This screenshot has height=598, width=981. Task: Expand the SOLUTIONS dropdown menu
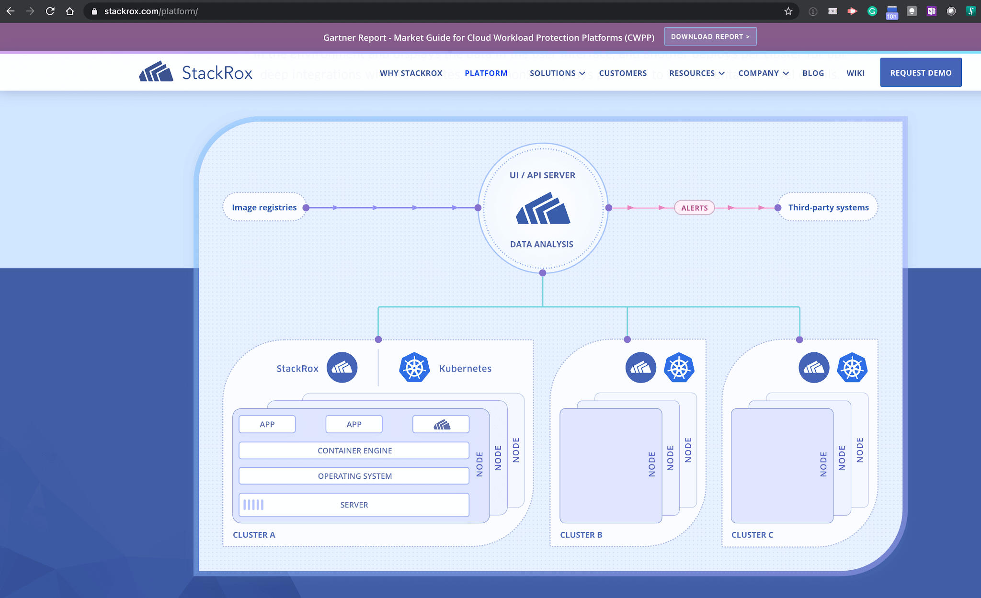pos(557,73)
